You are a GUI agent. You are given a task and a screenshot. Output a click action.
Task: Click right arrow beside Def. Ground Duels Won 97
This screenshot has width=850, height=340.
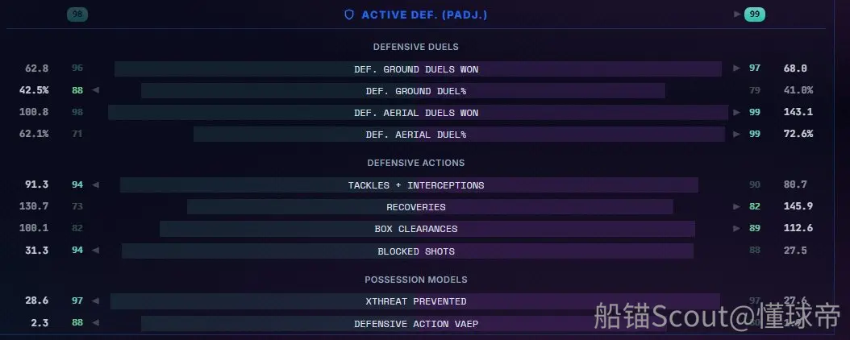(x=736, y=68)
